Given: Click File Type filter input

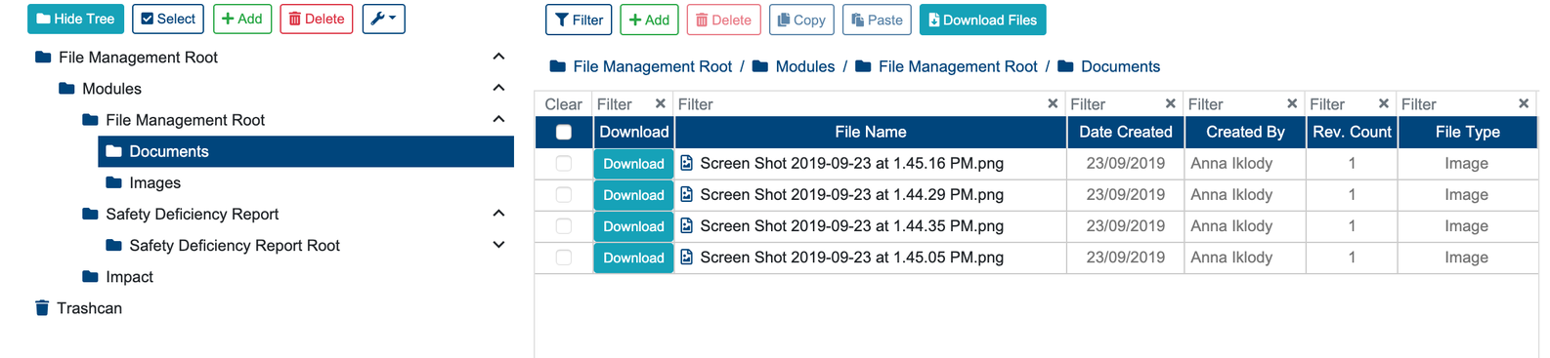Looking at the screenshot, I should pyautogui.click(x=1456, y=104).
